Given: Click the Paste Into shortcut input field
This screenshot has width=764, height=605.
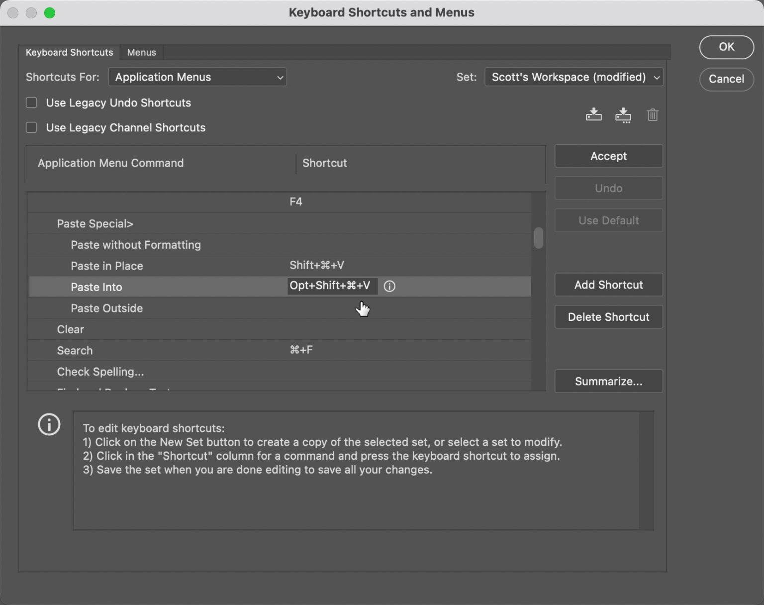Looking at the screenshot, I should [x=332, y=286].
